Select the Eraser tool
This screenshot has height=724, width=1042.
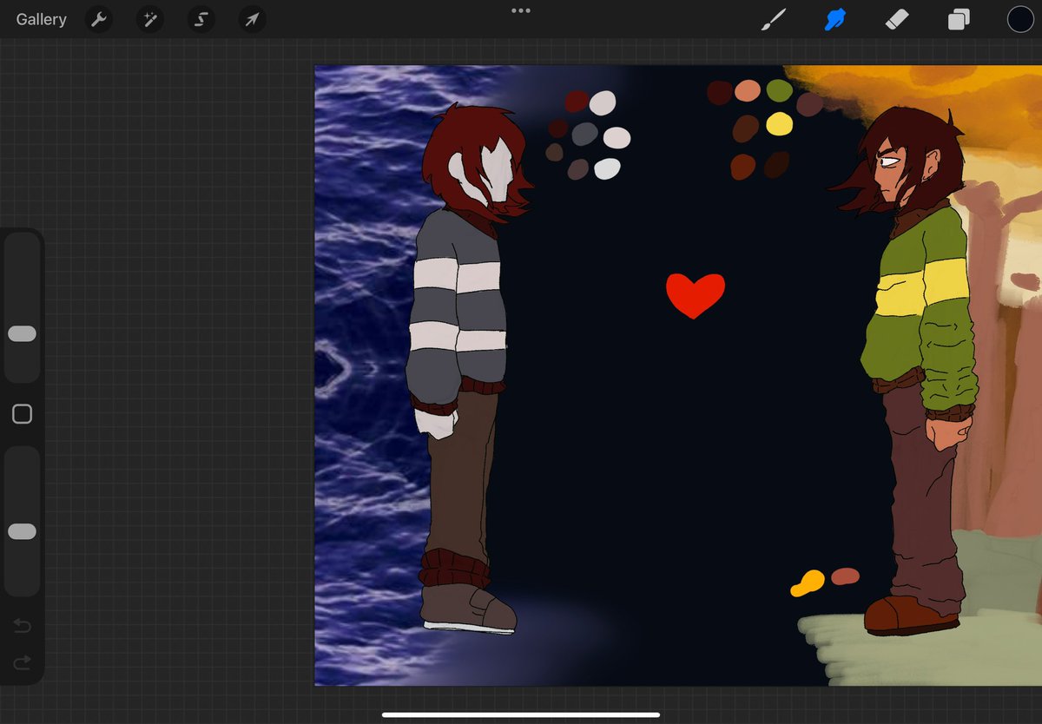896,19
